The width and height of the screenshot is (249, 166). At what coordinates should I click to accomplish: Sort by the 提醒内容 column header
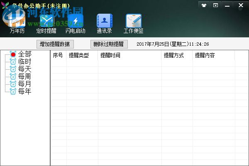[214, 55]
